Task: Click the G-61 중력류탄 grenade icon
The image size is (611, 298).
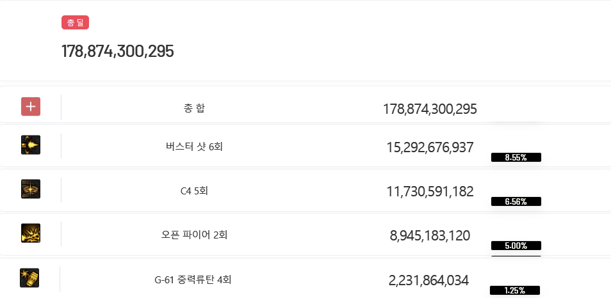Action: (x=29, y=278)
